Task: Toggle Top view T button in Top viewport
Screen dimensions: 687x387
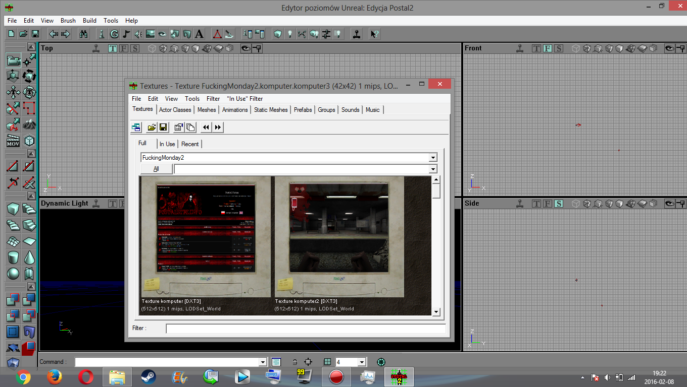Action: pos(113,48)
